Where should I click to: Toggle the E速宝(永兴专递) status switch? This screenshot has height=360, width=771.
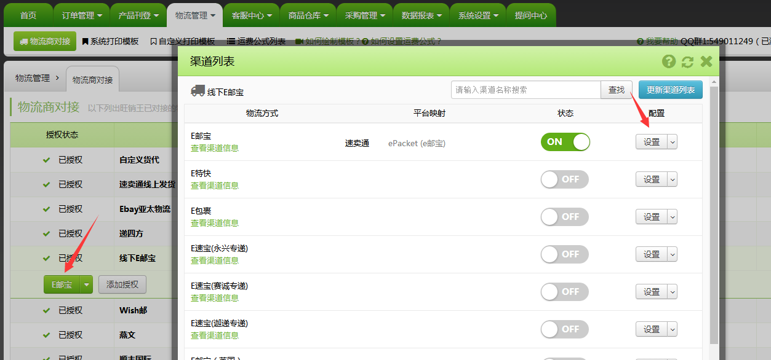(x=565, y=254)
